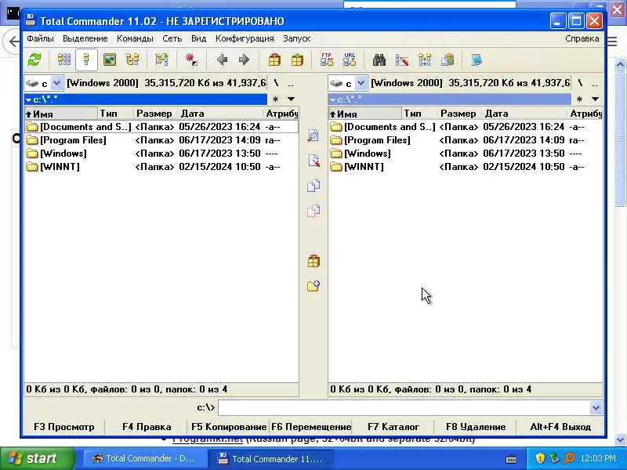
Task: Click the edit file icon between panels
Action: 313,161
